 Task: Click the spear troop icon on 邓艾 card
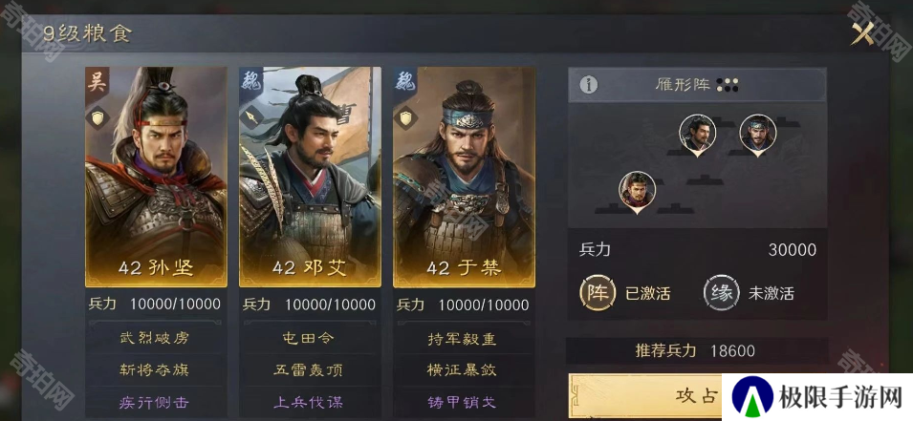[251, 117]
